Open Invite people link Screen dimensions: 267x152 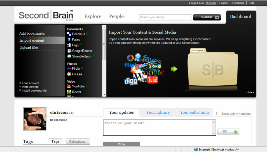30,87
